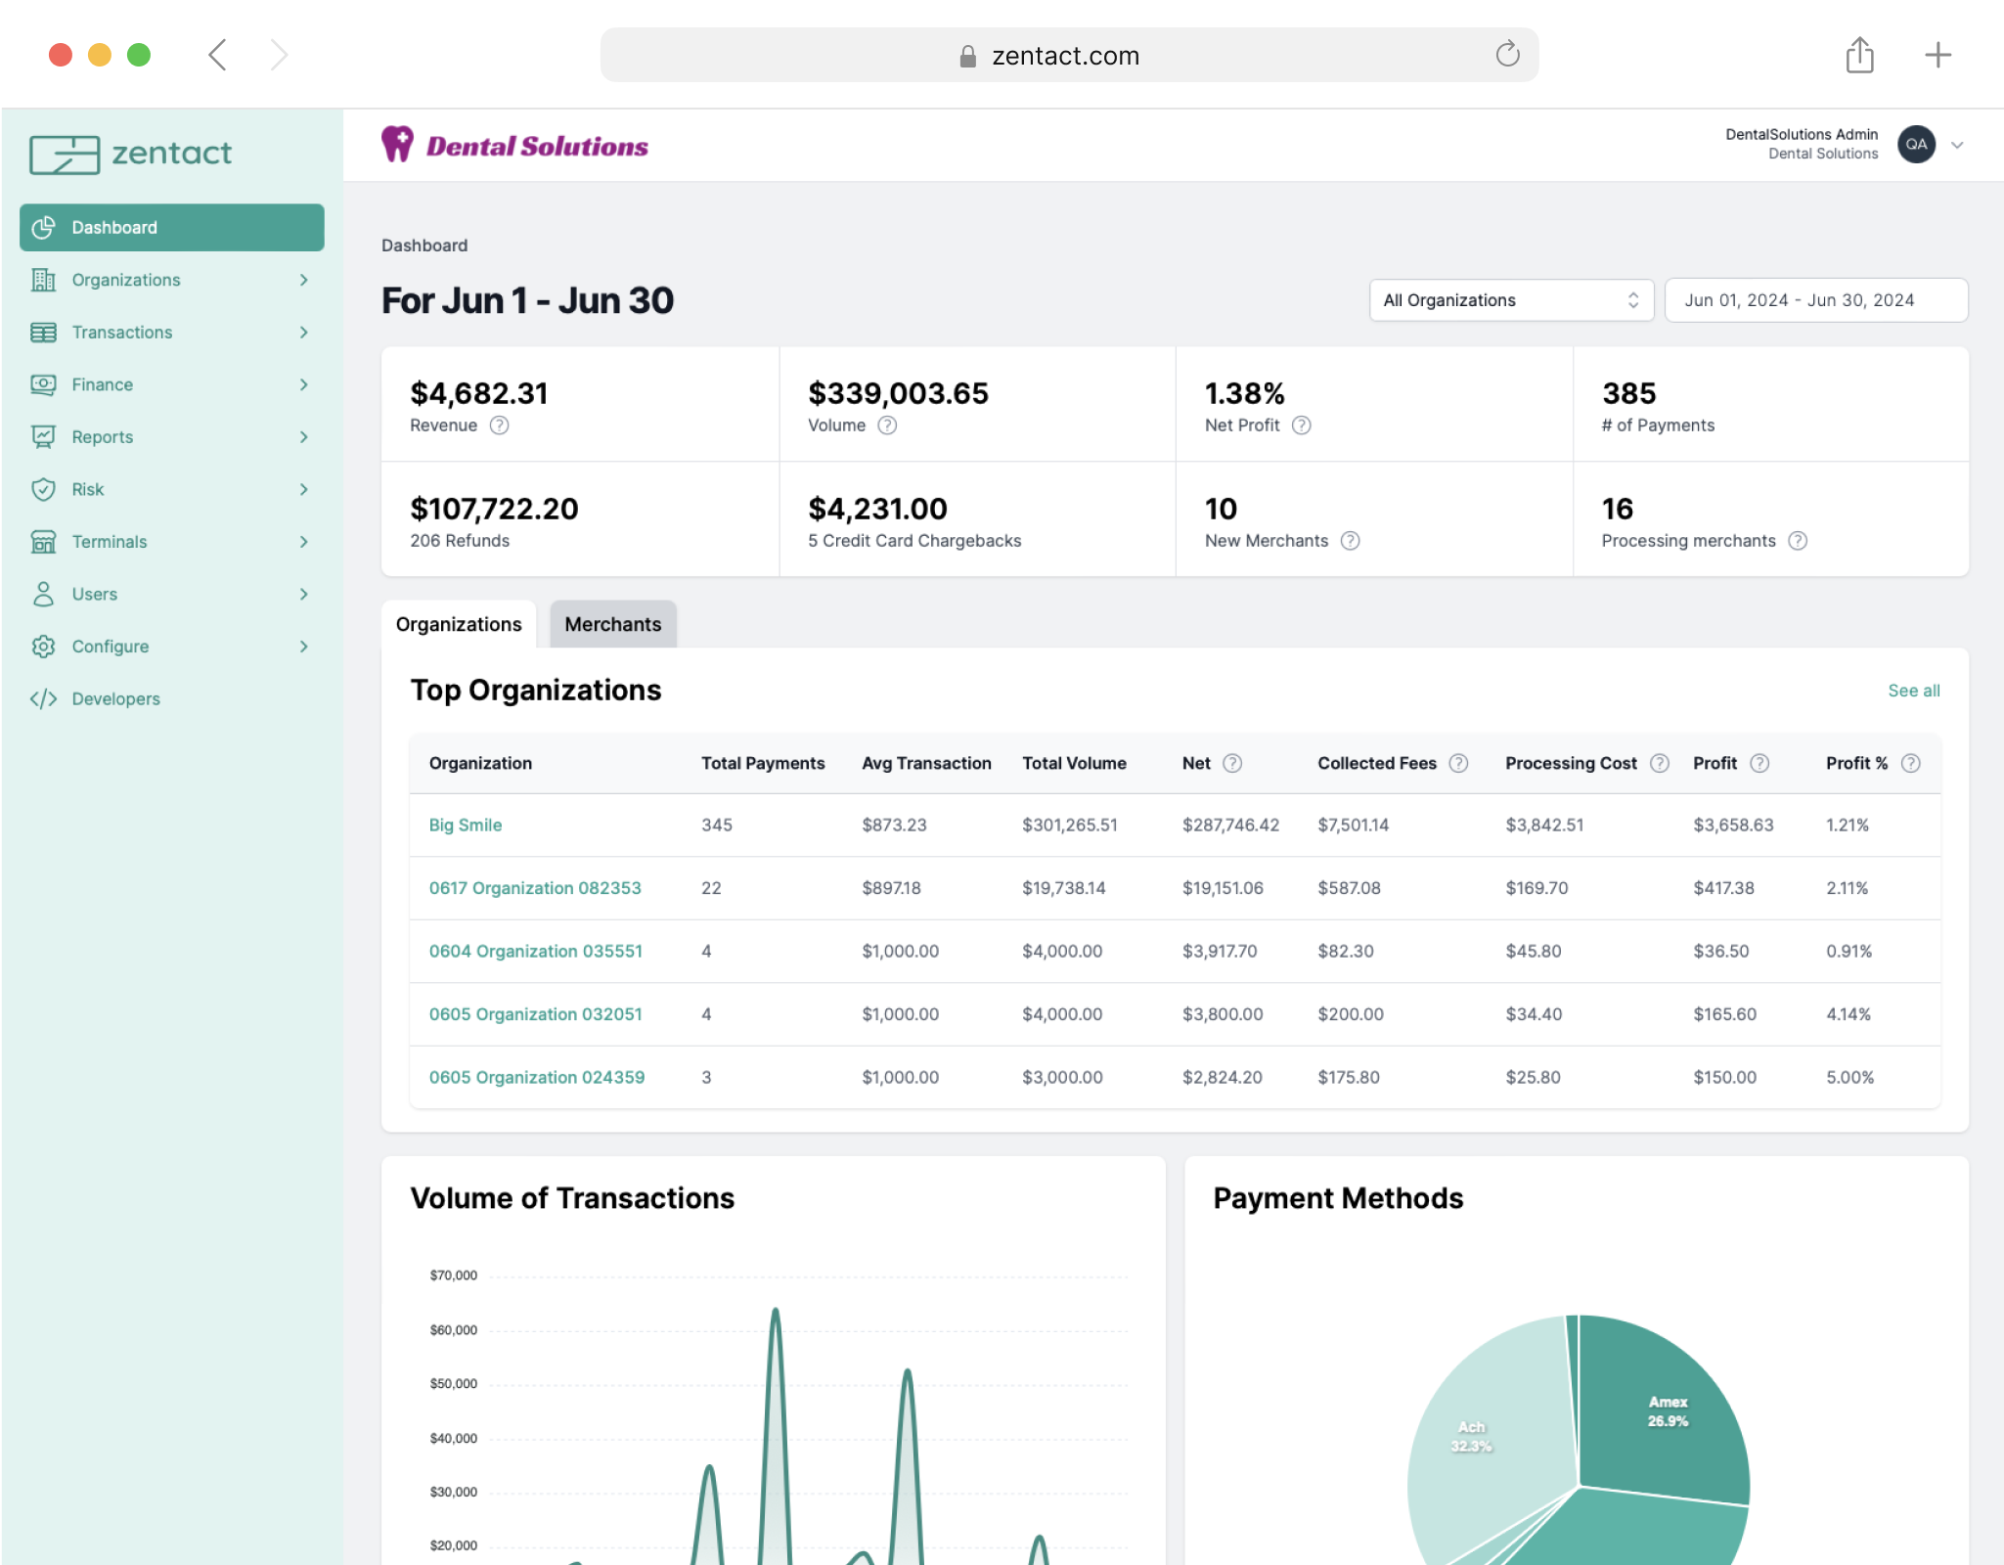
Task: Click the Organizations building icon in sidebar
Action: click(x=43, y=280)
